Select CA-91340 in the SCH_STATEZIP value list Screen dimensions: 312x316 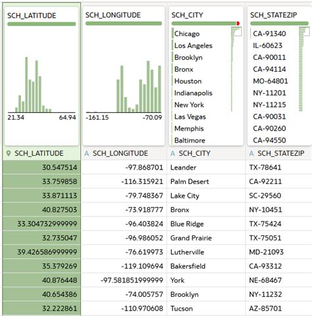pyautogui.click(x=269, y=34)
